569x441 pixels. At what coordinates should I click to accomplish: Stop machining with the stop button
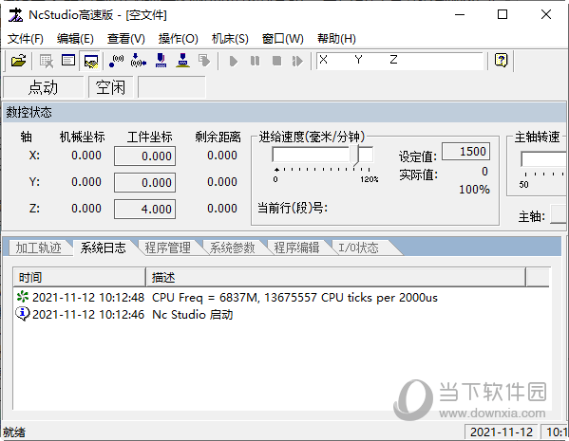pyautogui.click(x=276, y=61)
